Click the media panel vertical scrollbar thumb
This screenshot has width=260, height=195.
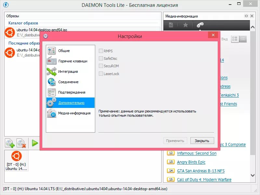click(253, 93)
